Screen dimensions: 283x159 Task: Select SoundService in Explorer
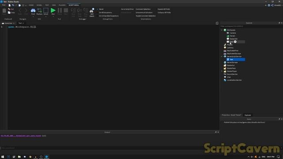tap(232, 74)
